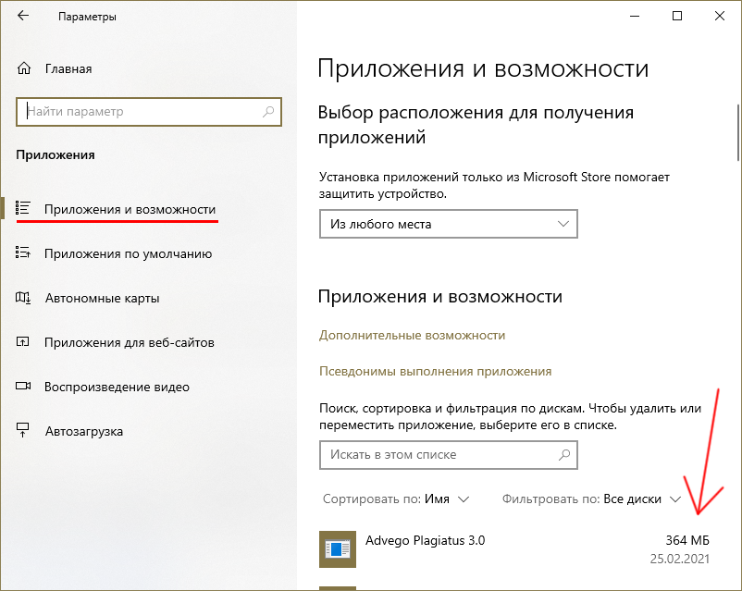Screen dimensions: 742x591
Task: Click the Приложения для веб-сайтов icon
Action: click(x=24, y=342)
